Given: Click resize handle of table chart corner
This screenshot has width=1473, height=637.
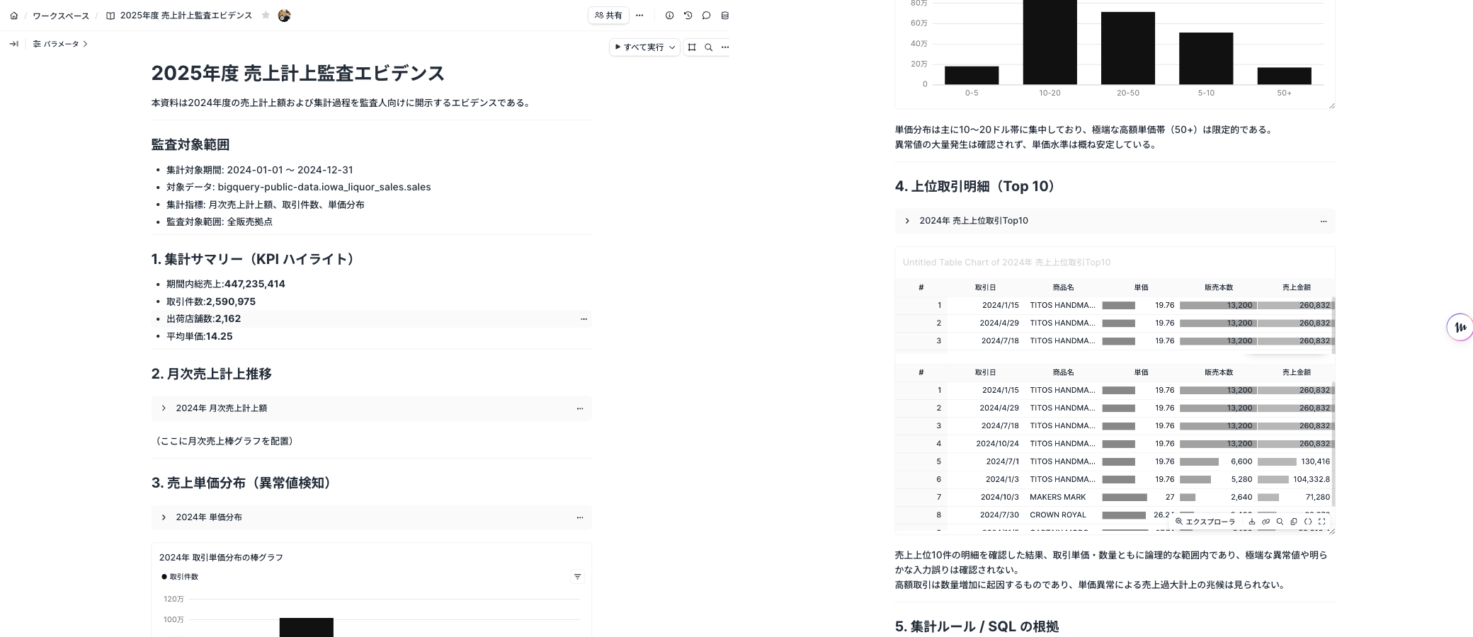Looking at the screenshot, I should pyautogui.click(x=1331, y=531).
